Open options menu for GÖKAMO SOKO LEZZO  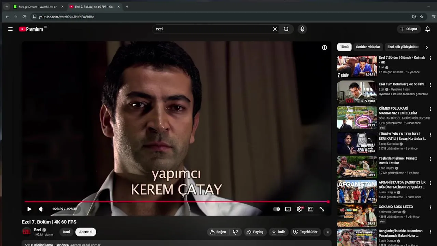(x=430, y=207)
